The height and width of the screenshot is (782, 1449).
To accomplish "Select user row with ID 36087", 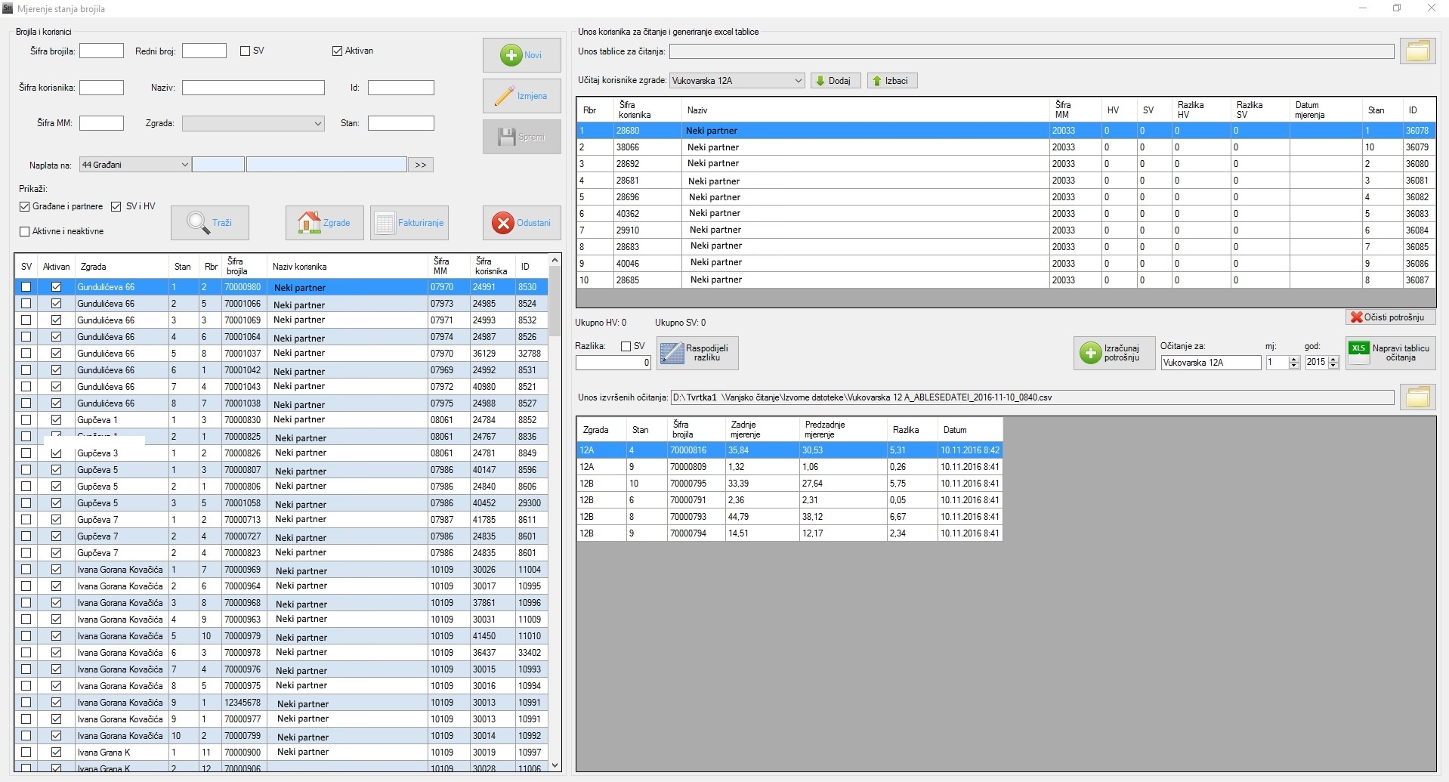I will pos(1006,280).
